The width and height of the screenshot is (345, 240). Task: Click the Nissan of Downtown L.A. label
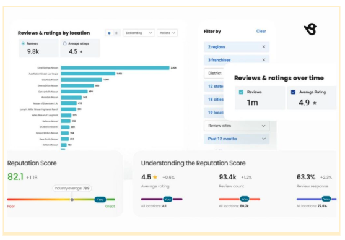pos(46,103)
